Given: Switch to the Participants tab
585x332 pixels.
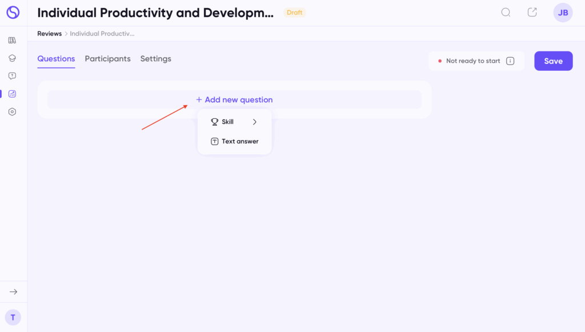Looking at the screenshot, I should tap(107, 59).
